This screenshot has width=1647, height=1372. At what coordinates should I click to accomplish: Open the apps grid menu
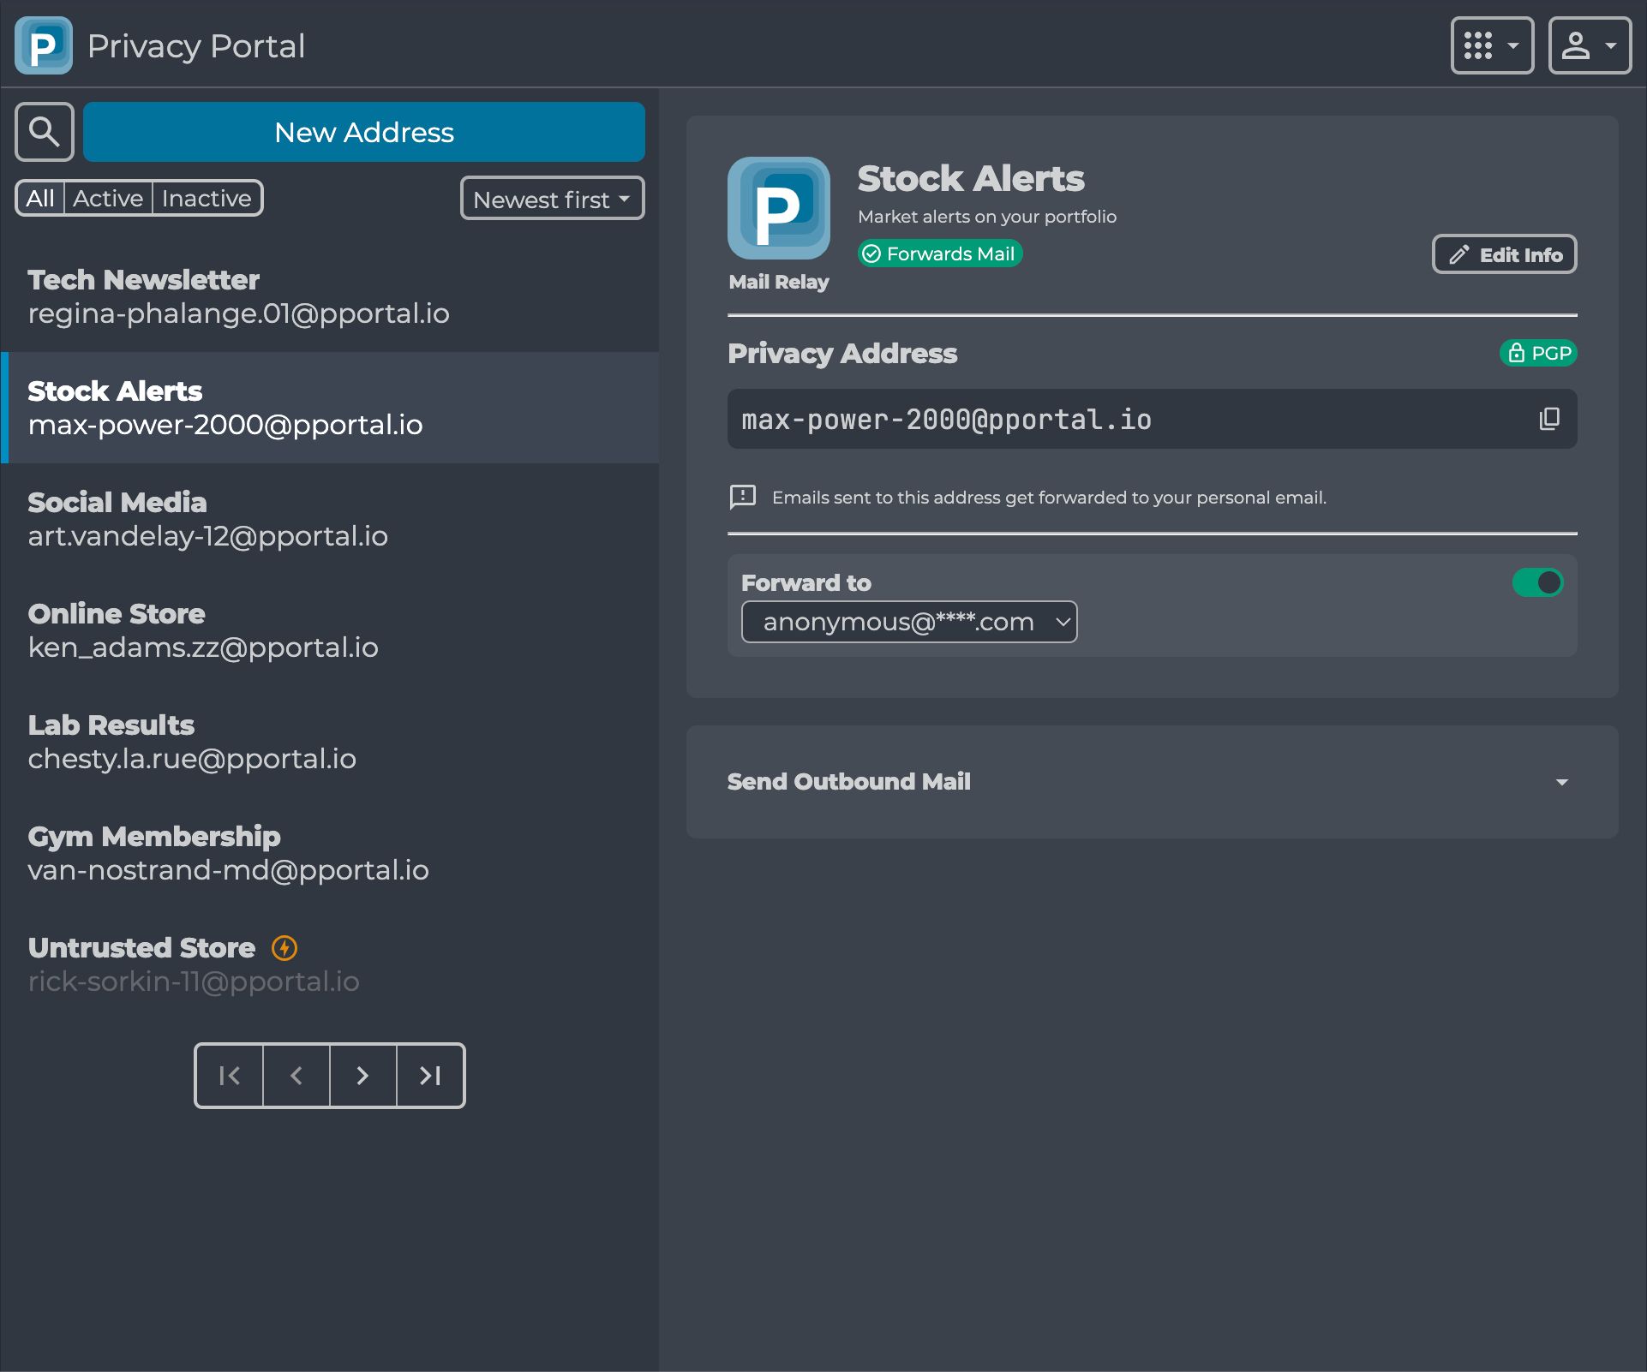[1491, 45]
